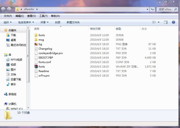Sort files by 修改日期 column header
Image resolution: width=180 pixels, height=128 pixels.
tap(95, 29)
